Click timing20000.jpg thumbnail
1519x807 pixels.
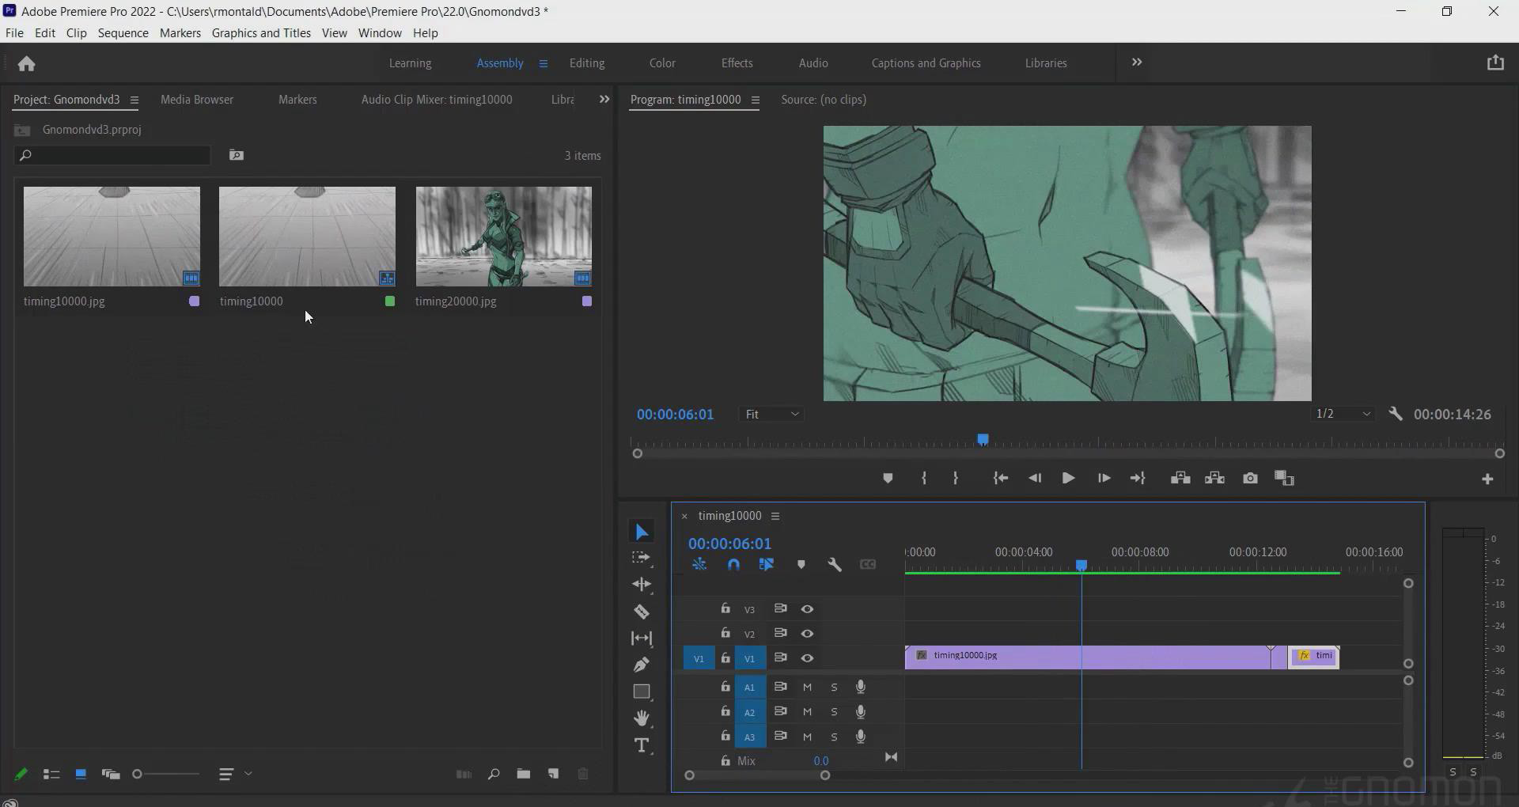coord(504,237)
